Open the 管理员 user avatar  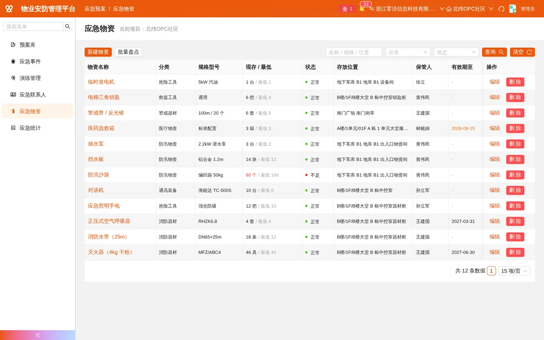click(513, 9)
